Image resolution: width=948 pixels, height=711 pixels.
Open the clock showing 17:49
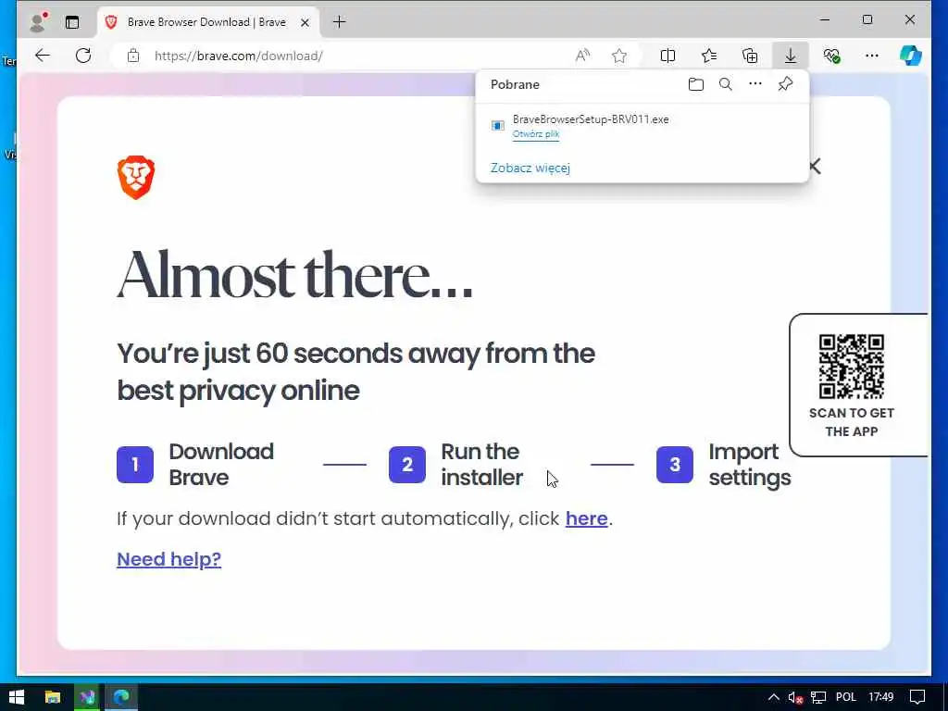click(x=881, y=697)
